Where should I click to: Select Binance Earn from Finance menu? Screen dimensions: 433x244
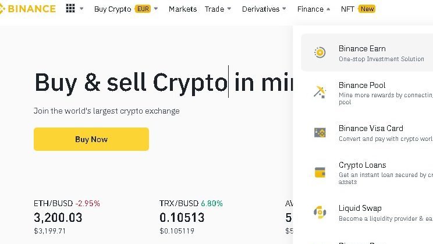click(362, 49)
